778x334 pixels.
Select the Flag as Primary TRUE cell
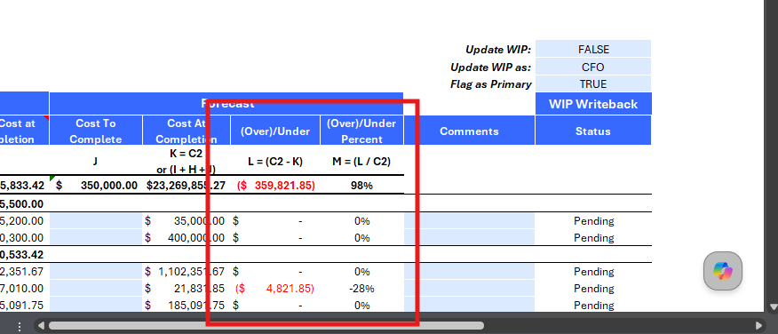coord(593,83)
